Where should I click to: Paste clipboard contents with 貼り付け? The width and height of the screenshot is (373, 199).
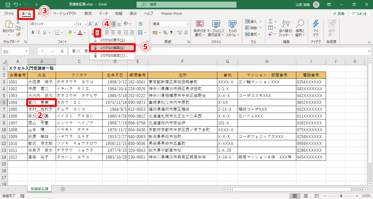[8, 28]
